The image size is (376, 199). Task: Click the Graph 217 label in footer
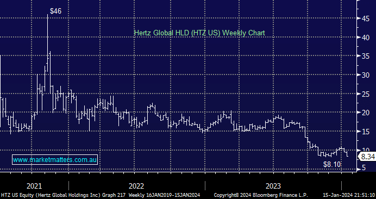[x=114, y=195]
